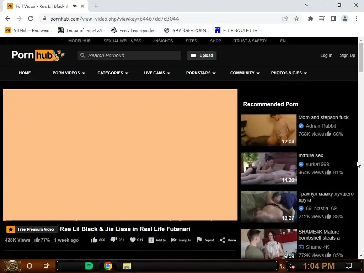Image resolution: width=364 pixels, height=273 pixels.
Task: Click the Start button on the taskbar
Action: point(12,266)
